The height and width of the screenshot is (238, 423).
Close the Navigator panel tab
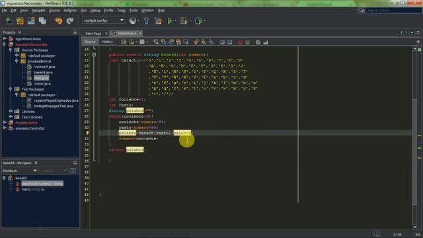click(x=36, y=163)
